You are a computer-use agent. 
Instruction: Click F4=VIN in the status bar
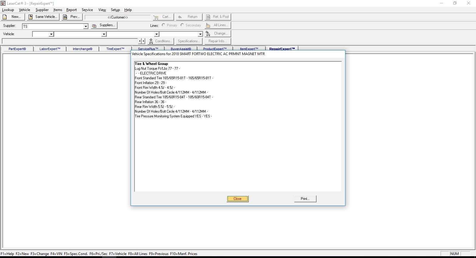tap(56, 254)
